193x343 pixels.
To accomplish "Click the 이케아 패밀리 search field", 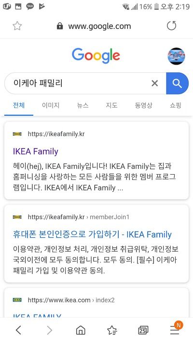I will (x=79, y=83).
